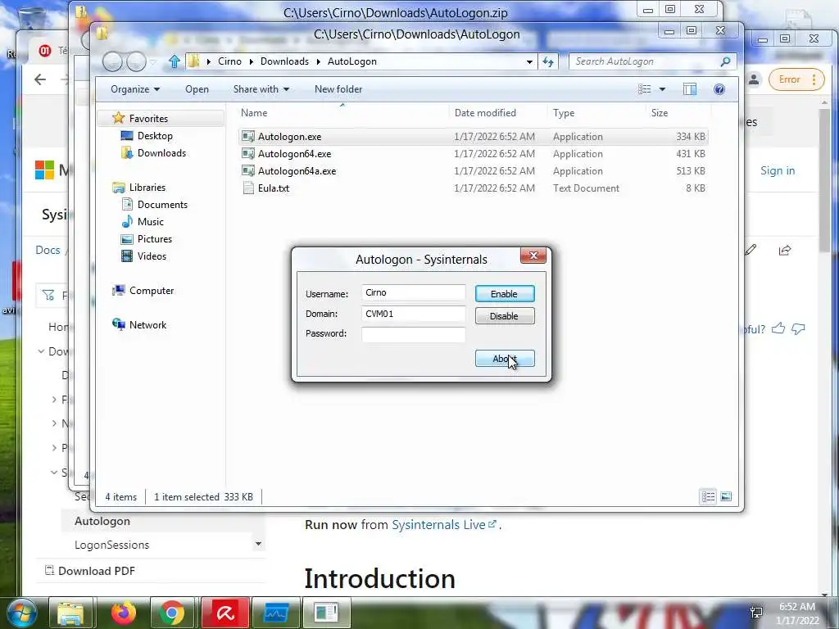
Task: Click the Windows Start orb
Action: [x=22, y=613]
